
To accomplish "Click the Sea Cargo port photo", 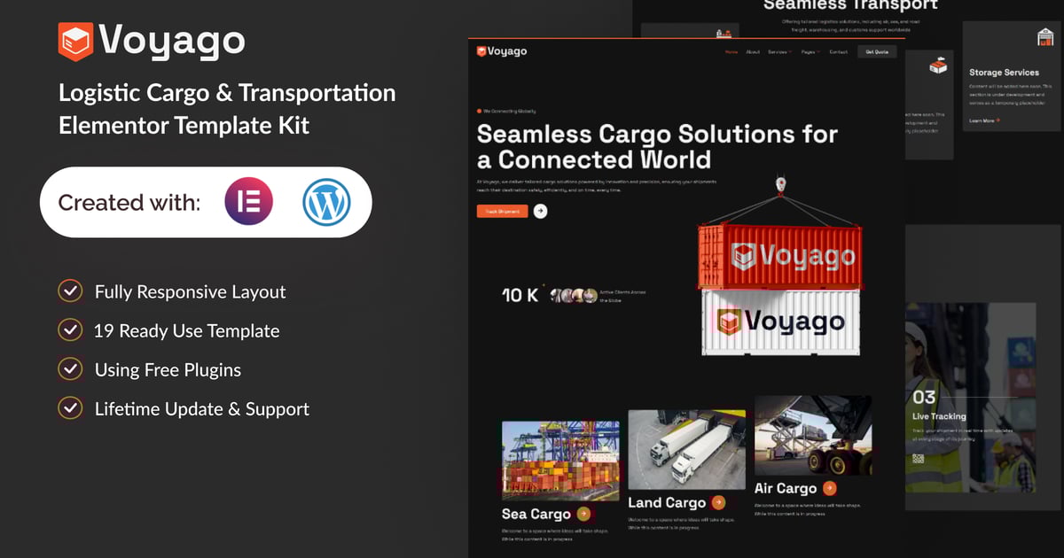I will (560, 461).
